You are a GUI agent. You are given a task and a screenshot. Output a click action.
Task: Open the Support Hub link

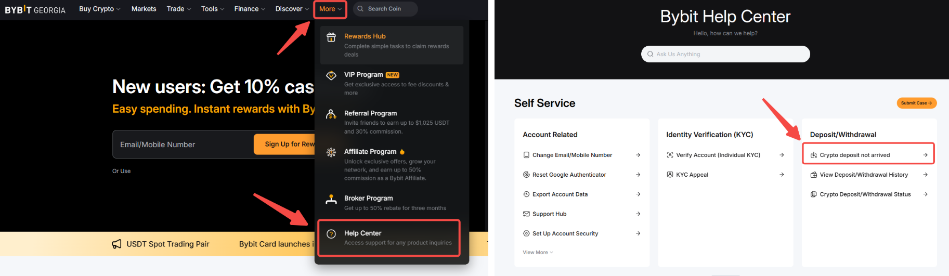581,214
